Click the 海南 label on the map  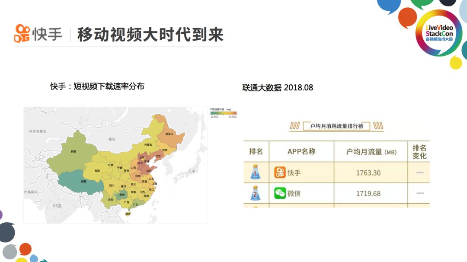(128, 214)
